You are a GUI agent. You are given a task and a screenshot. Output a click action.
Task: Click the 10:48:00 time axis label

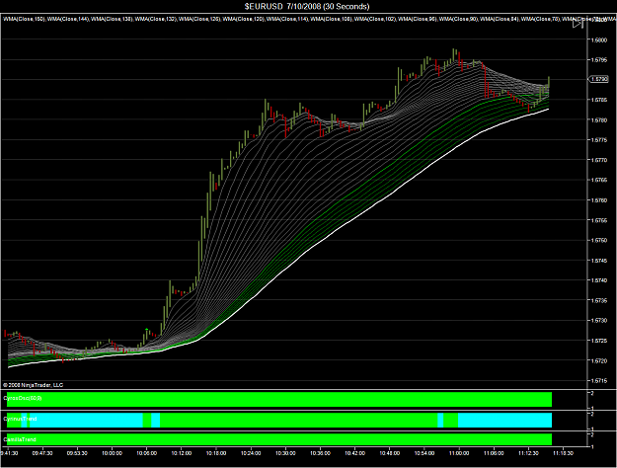click(390, 453)
